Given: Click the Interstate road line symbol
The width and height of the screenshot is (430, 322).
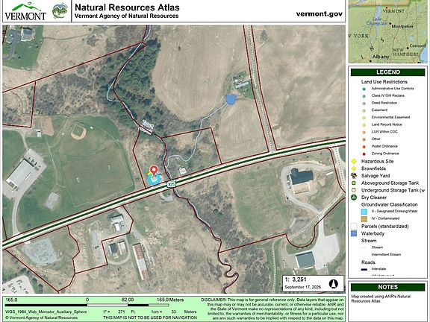Looking at the screenshot, I should point(364,269).
